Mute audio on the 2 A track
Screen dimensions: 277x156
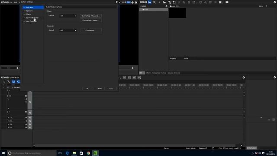click(x=26, y=121)
